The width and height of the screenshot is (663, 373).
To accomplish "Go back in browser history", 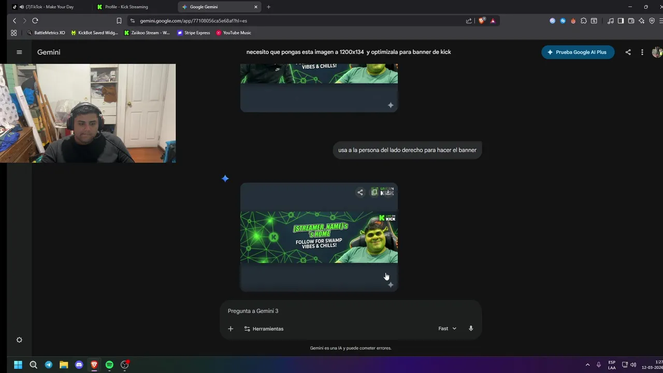I will click(15, 21).
